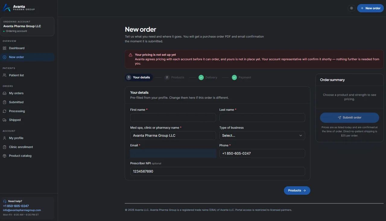Click the My profile person icon

click(x=5, y=138)
